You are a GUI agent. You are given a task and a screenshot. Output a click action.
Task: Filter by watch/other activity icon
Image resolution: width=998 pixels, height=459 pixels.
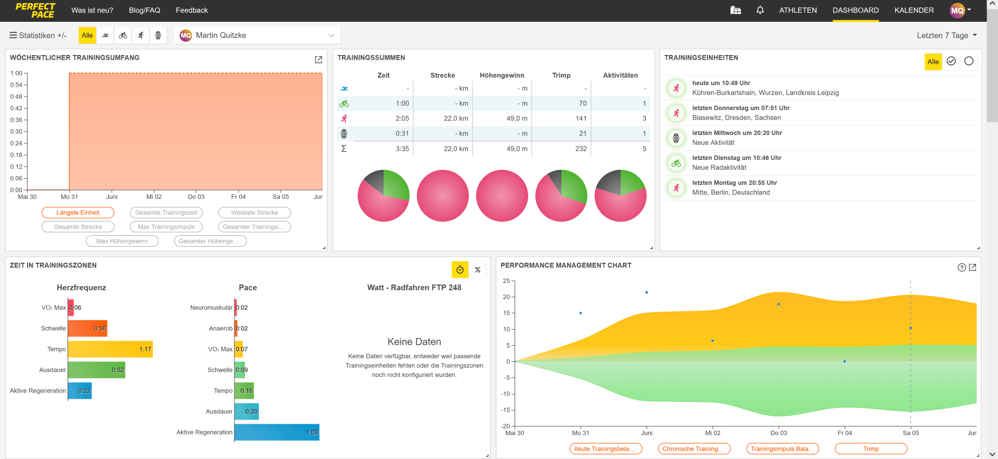point(159,35)
